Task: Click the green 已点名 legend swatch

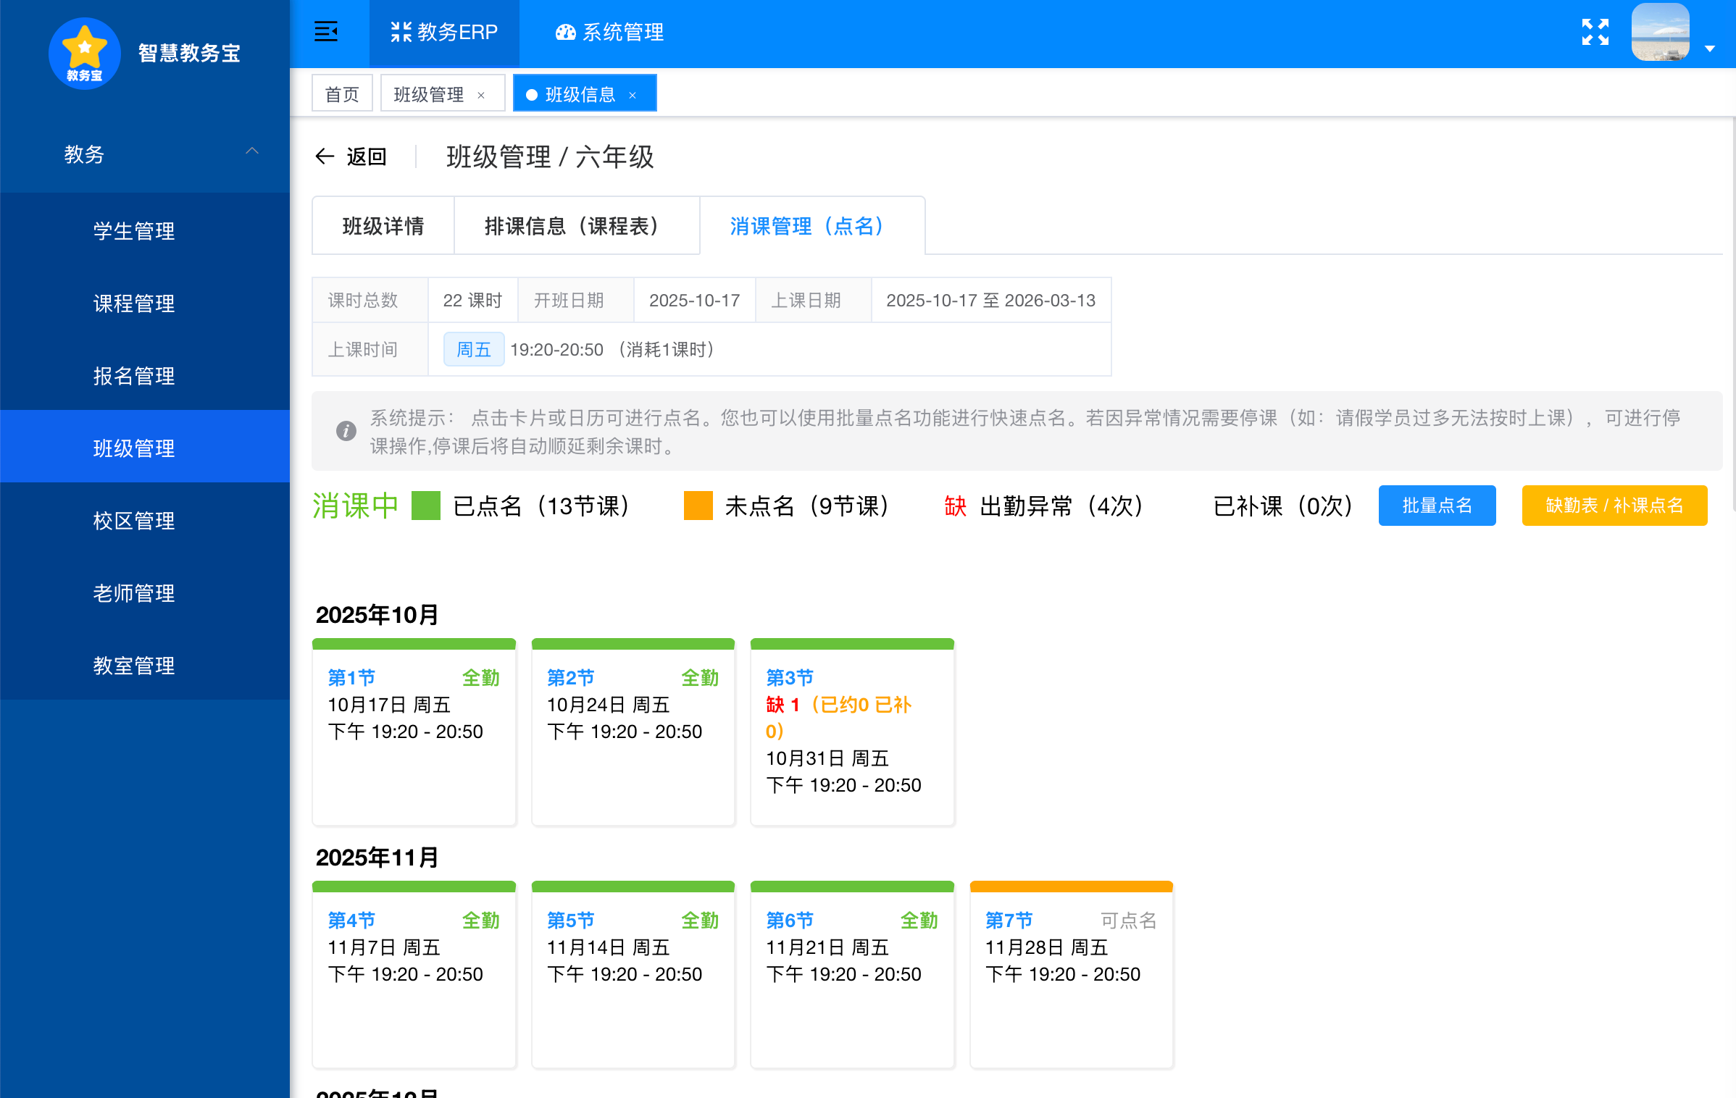Action: 426,505
